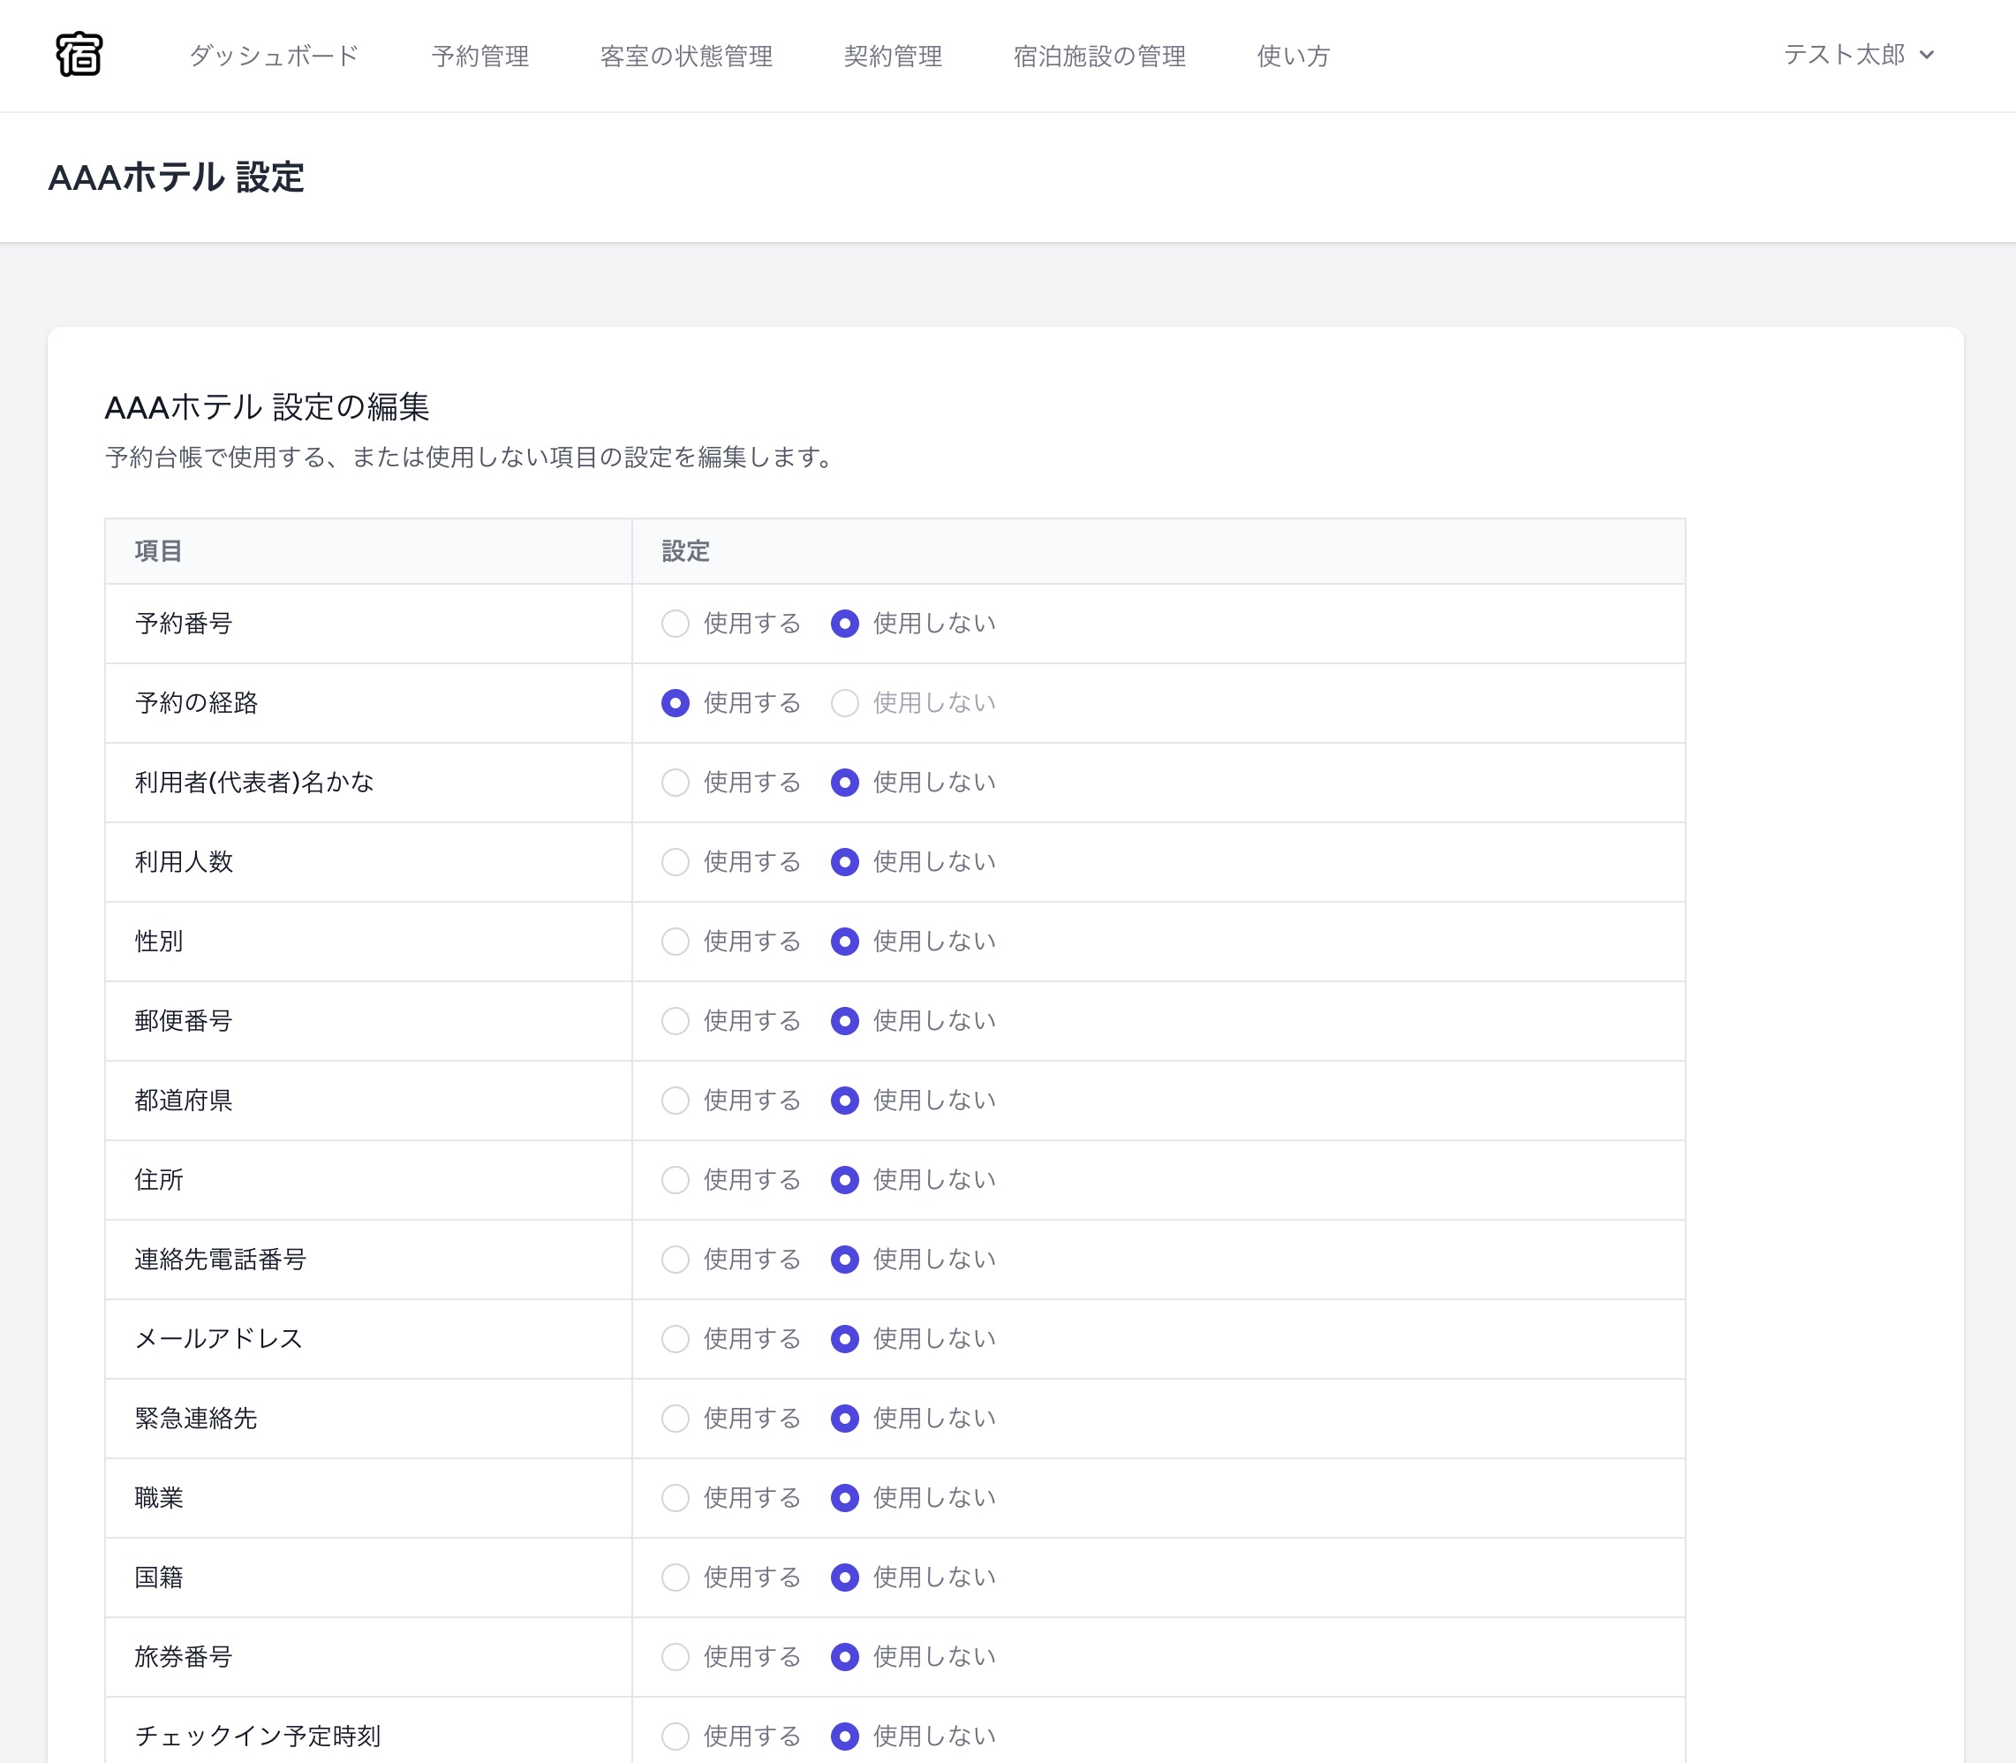Expand the chevron next to テスト太郎
Image resolution: width=2016 pixels, height=1763 pixels.
1929,56
